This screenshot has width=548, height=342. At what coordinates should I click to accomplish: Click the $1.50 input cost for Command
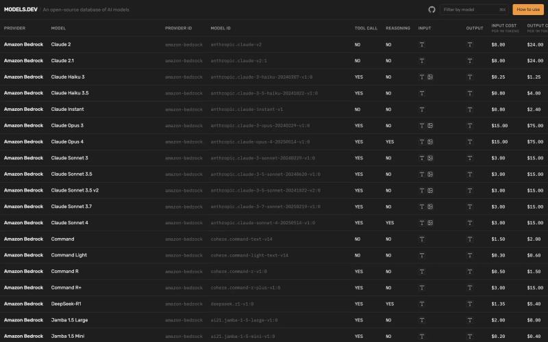pyautogui.click(x=498, y=239)
